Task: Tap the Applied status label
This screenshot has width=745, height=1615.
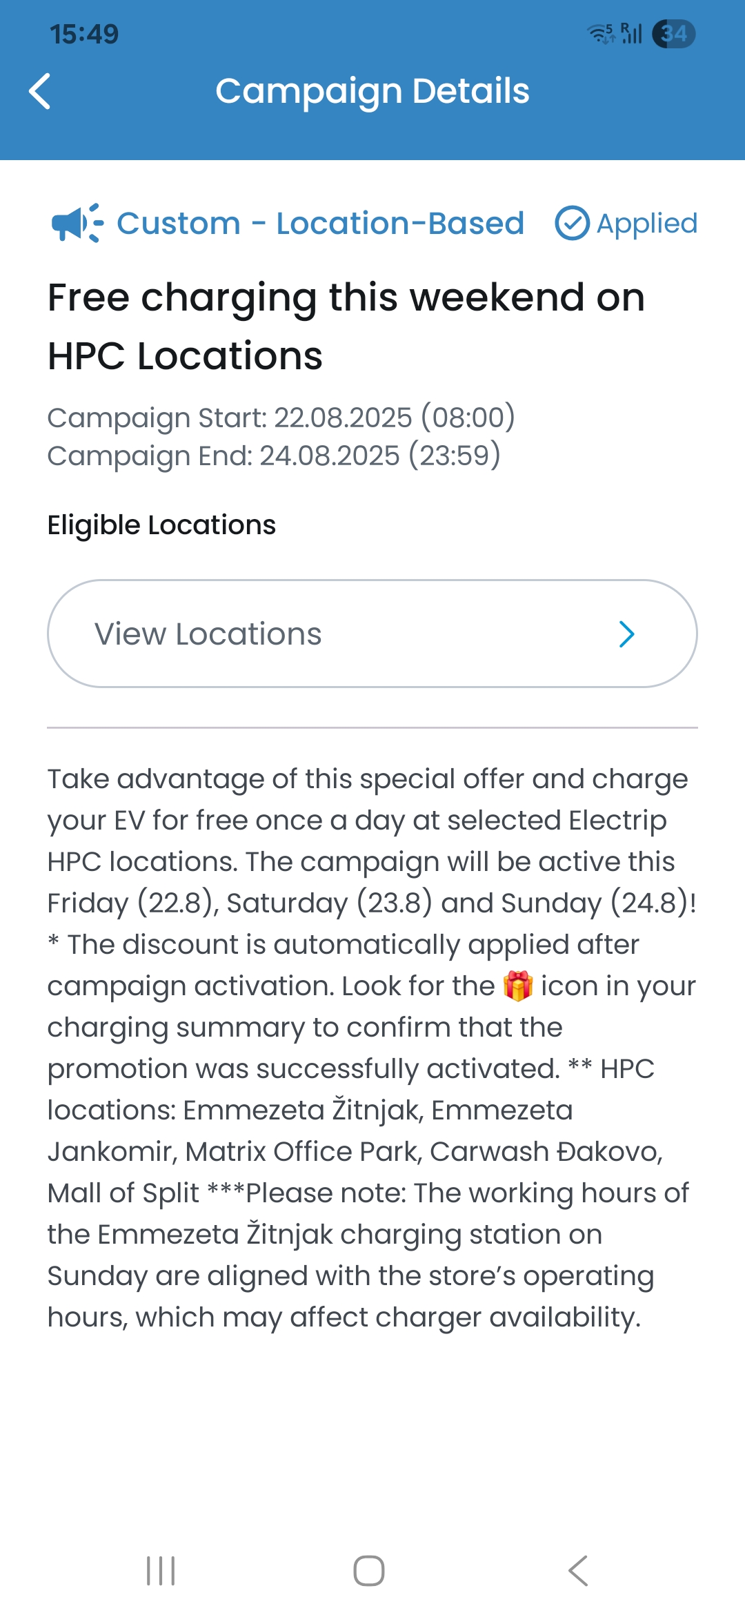Action: coord(647,223)
